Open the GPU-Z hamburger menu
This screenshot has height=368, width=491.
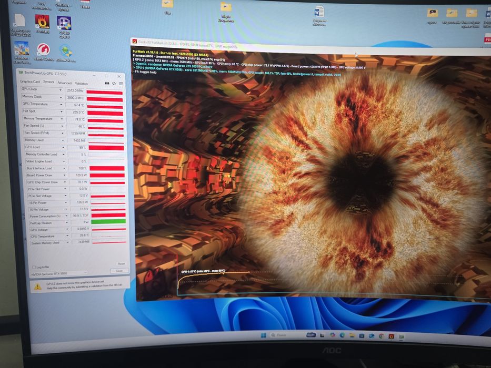121,84
